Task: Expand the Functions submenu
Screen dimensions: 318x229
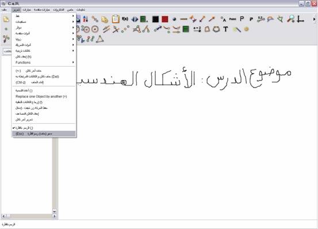Action: (44, 63)
